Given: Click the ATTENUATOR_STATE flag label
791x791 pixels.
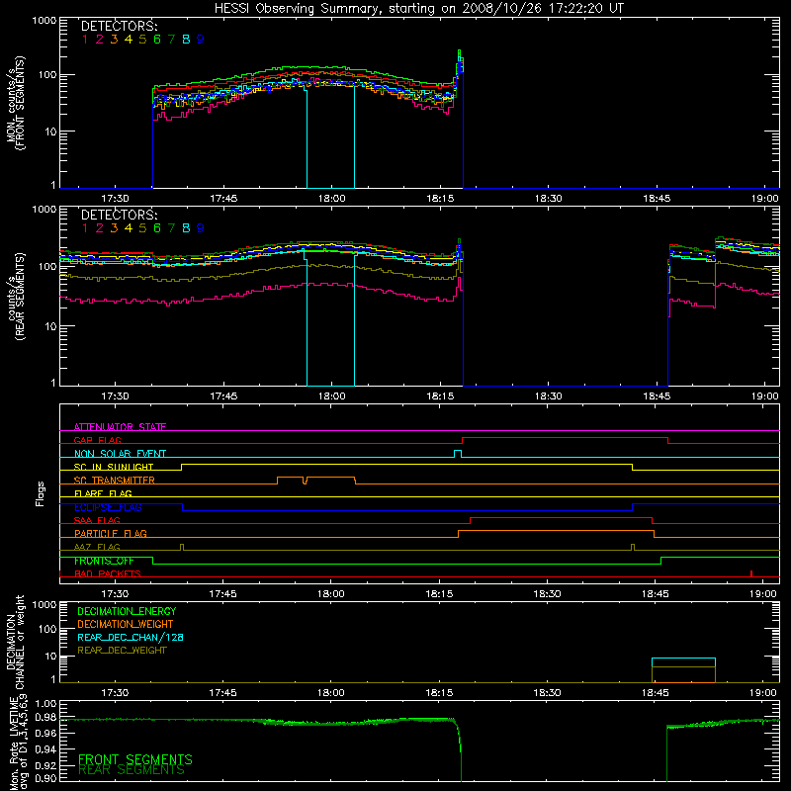Looking at the screenshot, I should click(x=120, y=427).
